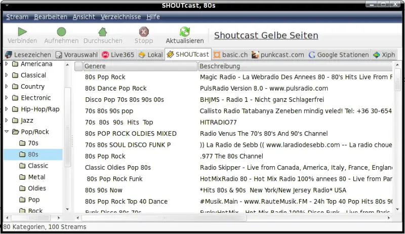The height and width of the screenshot is (234, 405).
Task: Click the Durchsuchen home icon
Action: (103, 32)
